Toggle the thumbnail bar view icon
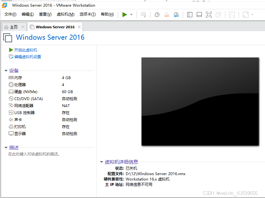 (x=199, y=15)
